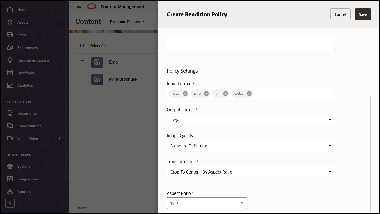The image size is (380, 214).
Task: Click the Experiences icon
Action: [10, 48]
